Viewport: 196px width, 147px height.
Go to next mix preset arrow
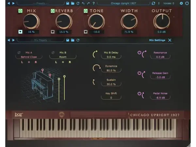pyautogui.click(x=13, y=40)
